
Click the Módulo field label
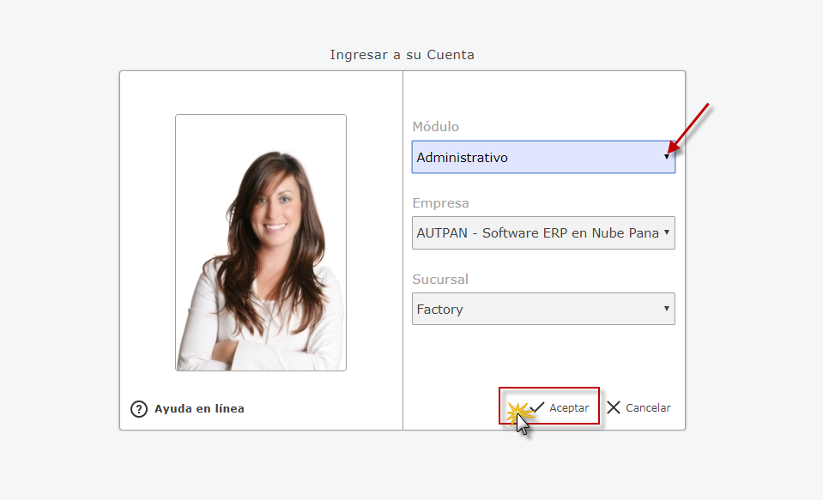(435, 127)
